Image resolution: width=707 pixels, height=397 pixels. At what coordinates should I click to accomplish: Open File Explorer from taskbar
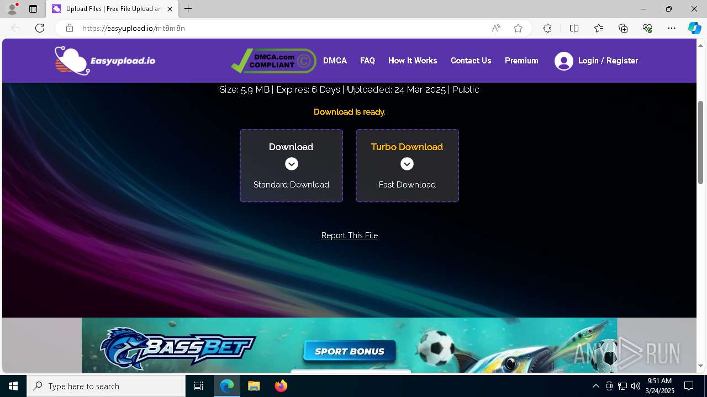254,386
